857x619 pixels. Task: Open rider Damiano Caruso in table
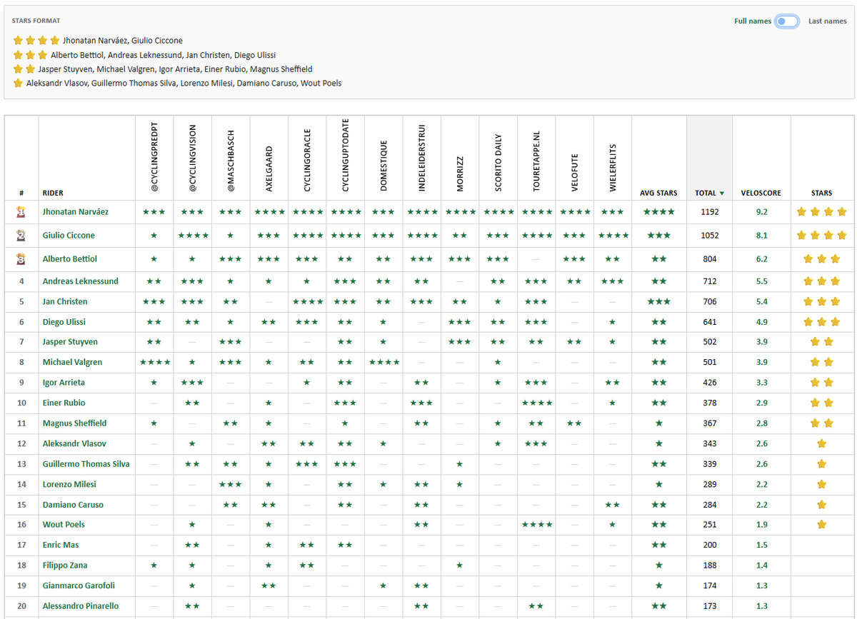(73, 505)
